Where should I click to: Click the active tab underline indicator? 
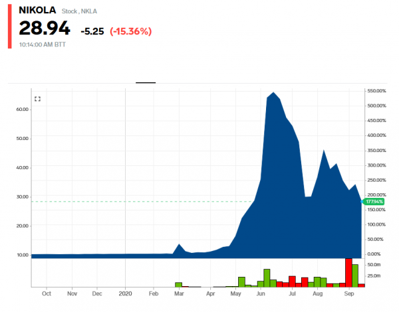click(x=146, y=82)
